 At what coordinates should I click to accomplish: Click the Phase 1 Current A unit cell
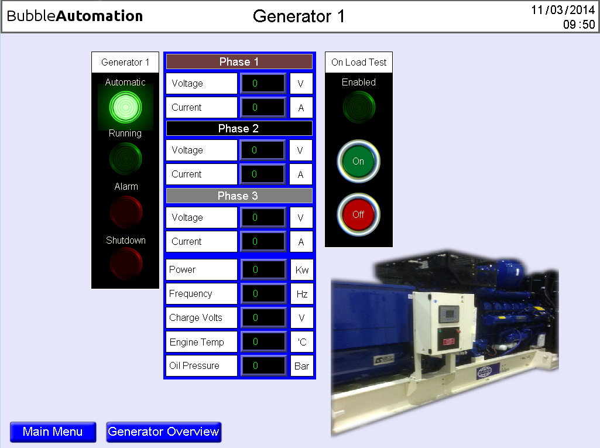tap(301, 108)
